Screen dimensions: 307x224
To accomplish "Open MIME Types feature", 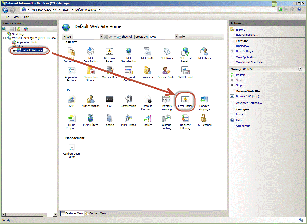I will click(x=128, y=120).
